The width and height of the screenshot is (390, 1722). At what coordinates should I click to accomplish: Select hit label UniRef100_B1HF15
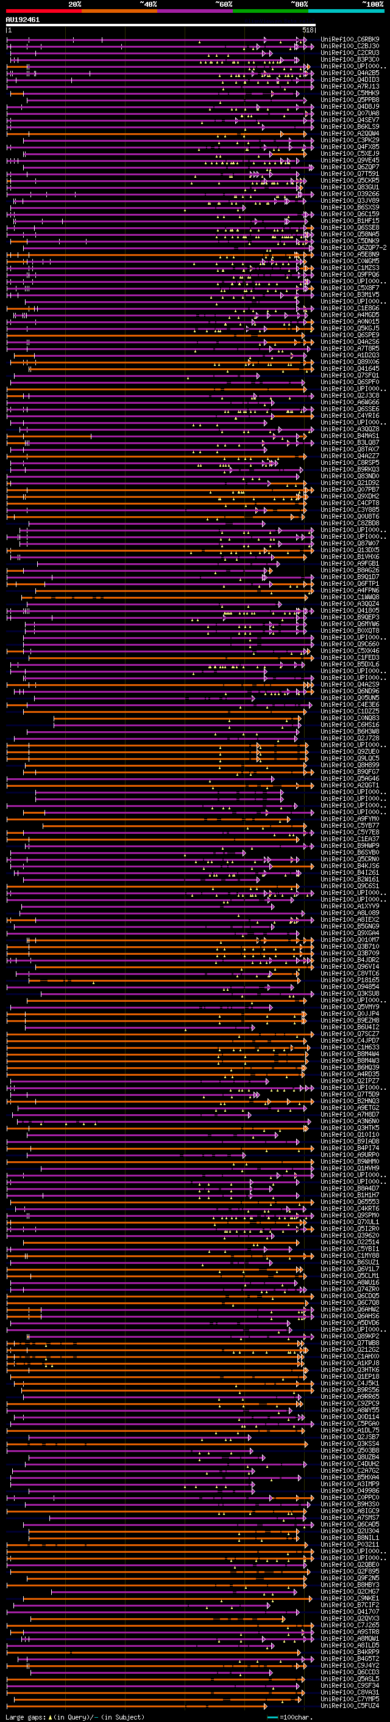tap(350, 221)
